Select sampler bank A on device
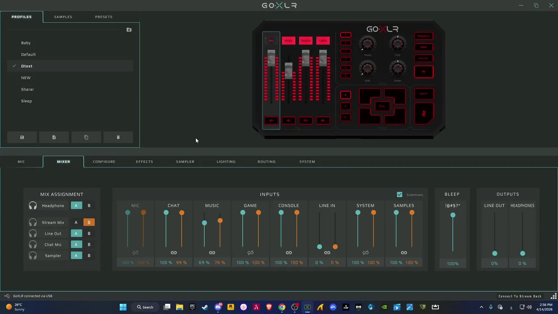This screenshot has width=558, height=314. pyautogui.click(x=345, y=95)
